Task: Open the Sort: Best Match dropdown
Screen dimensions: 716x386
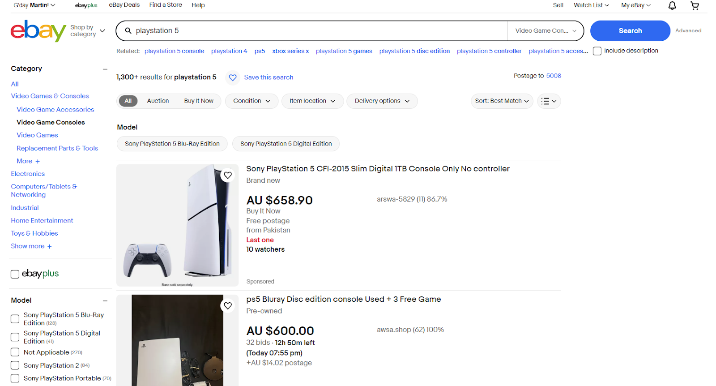Action: click(502, 101)
